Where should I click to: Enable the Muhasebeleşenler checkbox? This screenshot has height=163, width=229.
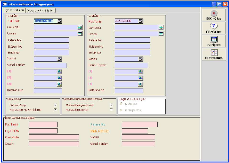tap(111, 110)
